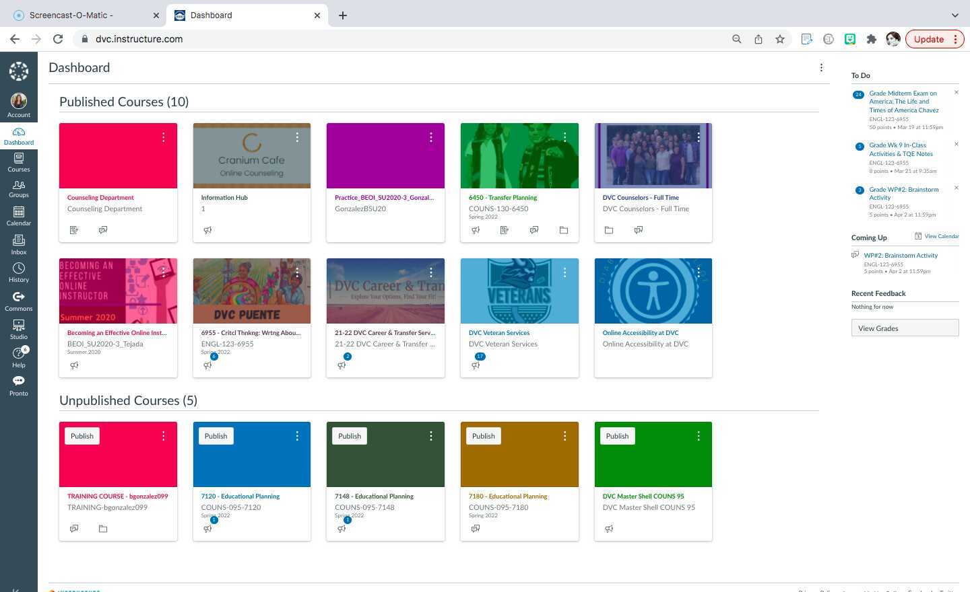Open files folder icon on 6450 Transfer Planning card

(x=564, y=230)
